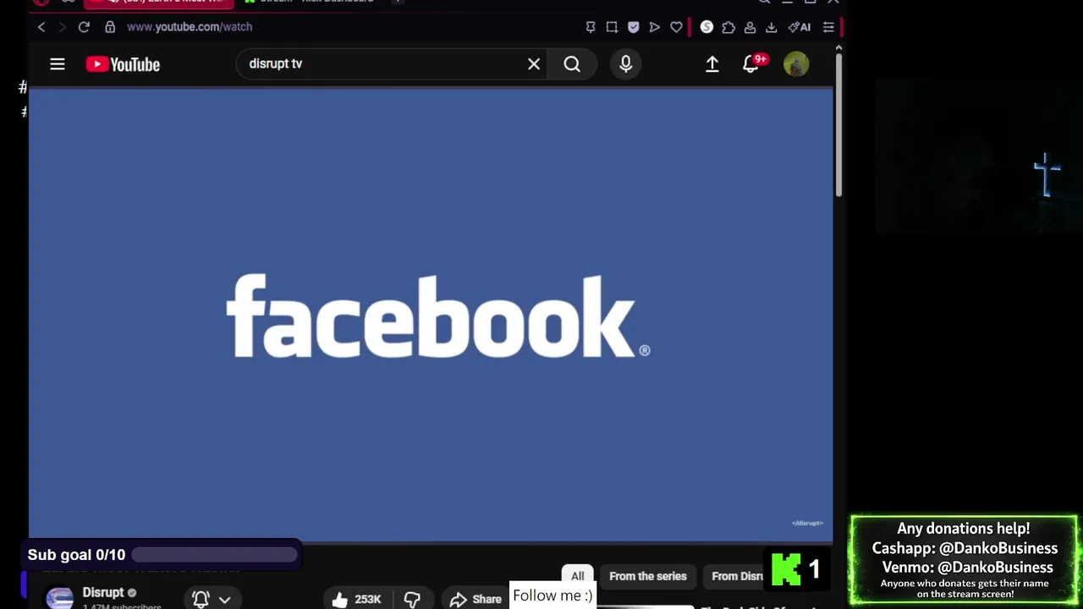The height and width of the screenshot is (609, 1083).
Task: Click the green Kick logo viewer counter
Action: 795,569
